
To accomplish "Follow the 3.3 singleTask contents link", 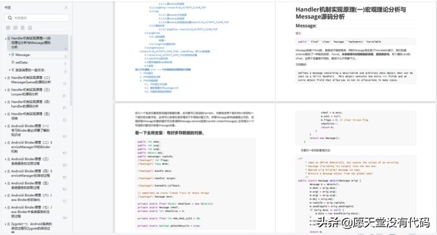I will pos(152,33).
